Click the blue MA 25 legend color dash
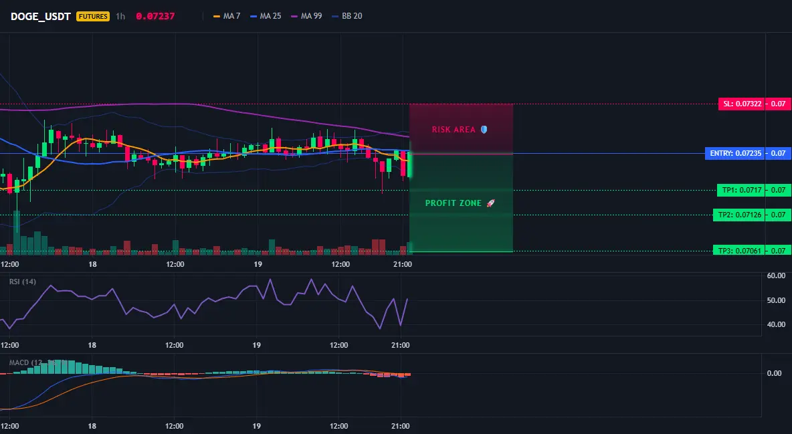This screenshot has height=434, width=792. pyautogui.click(x=254, y=16)
